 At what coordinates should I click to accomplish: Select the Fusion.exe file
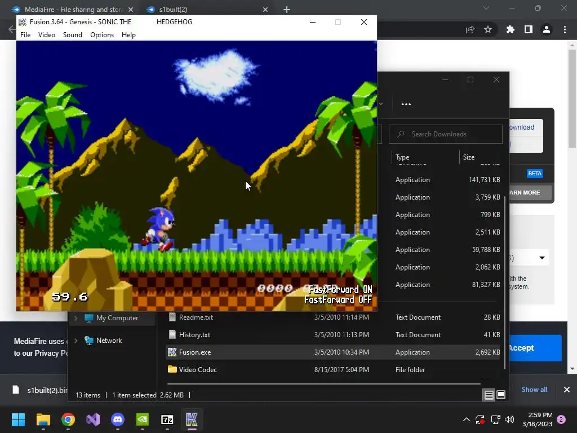coord(333,352)
